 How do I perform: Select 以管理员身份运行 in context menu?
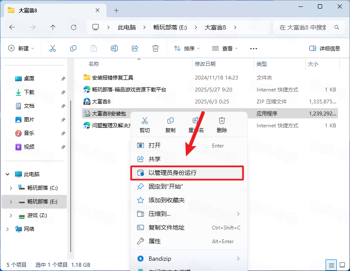(187, 173)
